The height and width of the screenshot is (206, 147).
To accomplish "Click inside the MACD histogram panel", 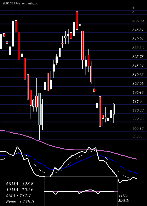I will pos(81,191).
